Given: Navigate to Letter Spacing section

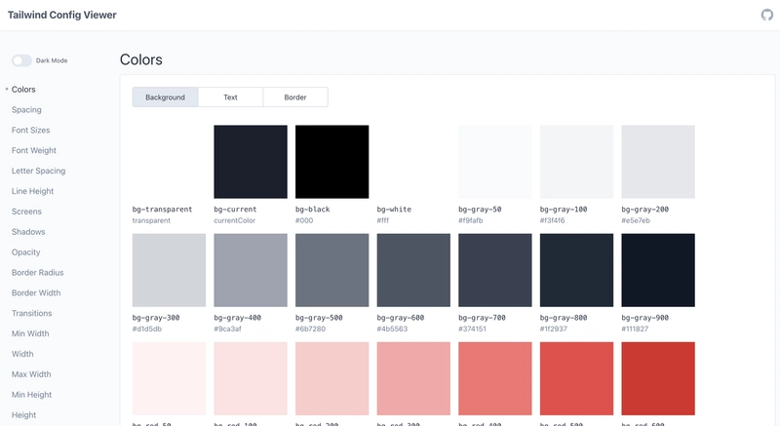Looking at the screenshot, I should pyautogui.click(x=38, y=171).
